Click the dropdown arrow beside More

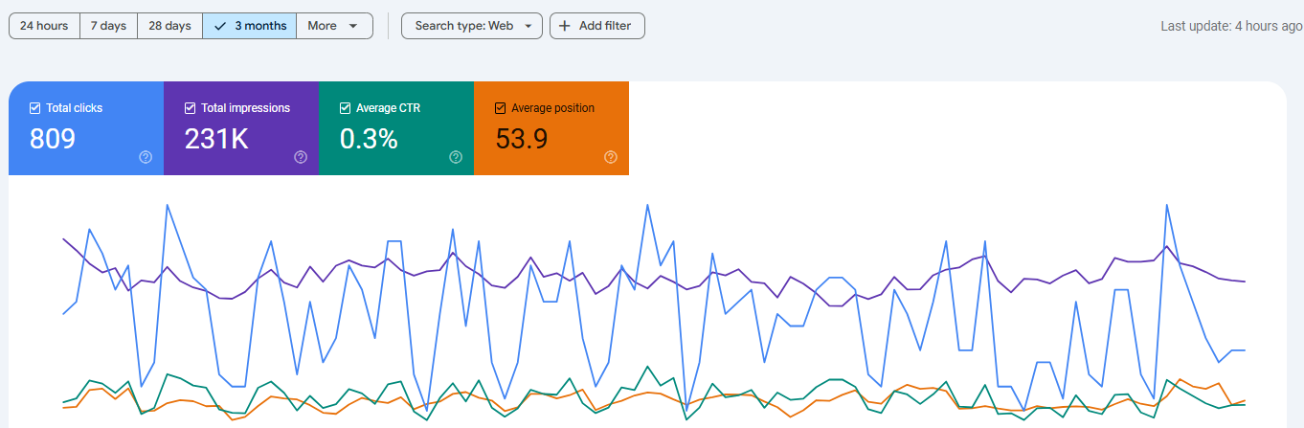353,26
